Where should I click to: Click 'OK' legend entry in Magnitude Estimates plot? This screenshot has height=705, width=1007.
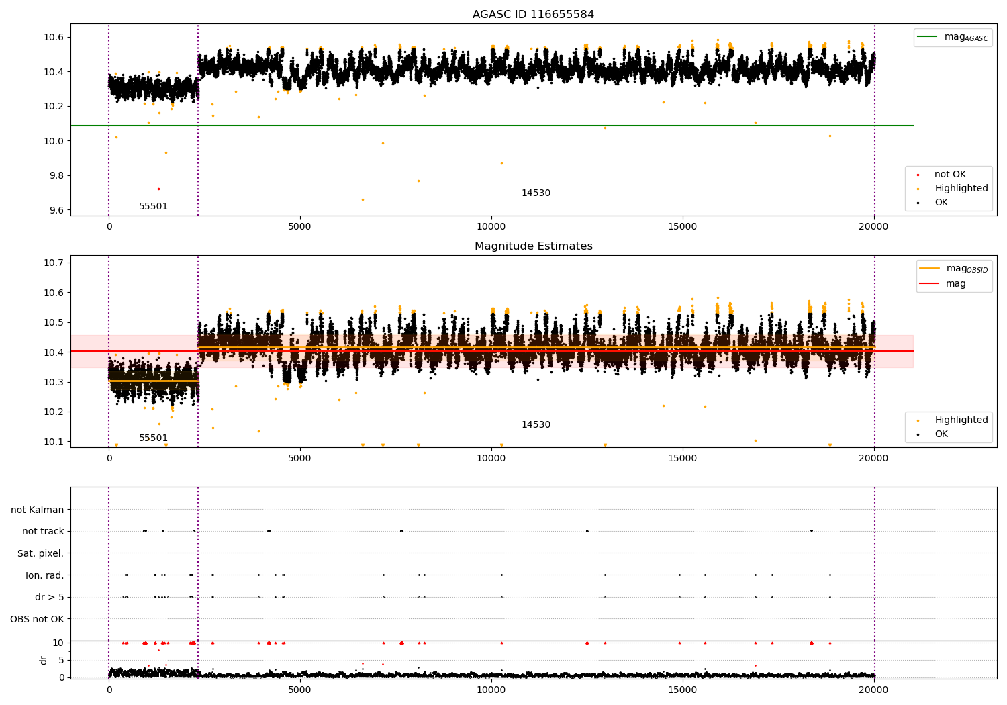941,434
